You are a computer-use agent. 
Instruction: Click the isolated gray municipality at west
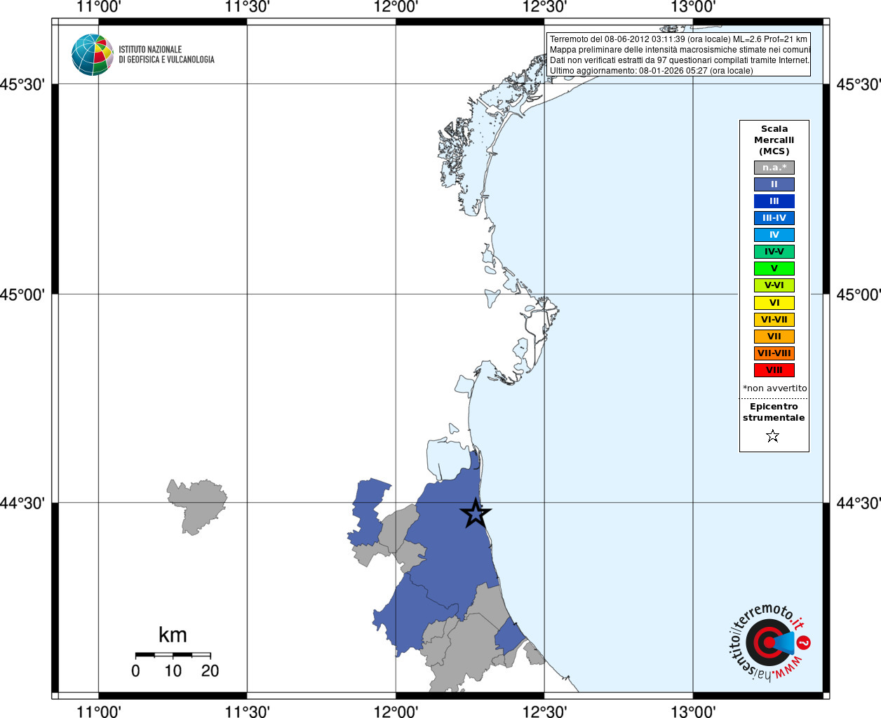point(196,505)
